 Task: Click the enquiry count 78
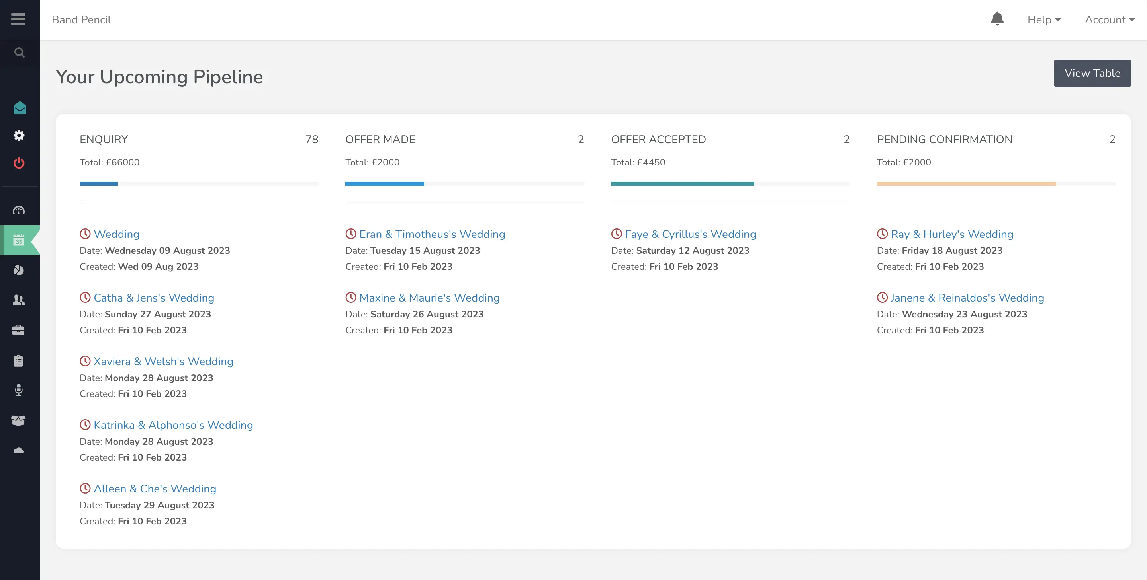pos(312,139)
